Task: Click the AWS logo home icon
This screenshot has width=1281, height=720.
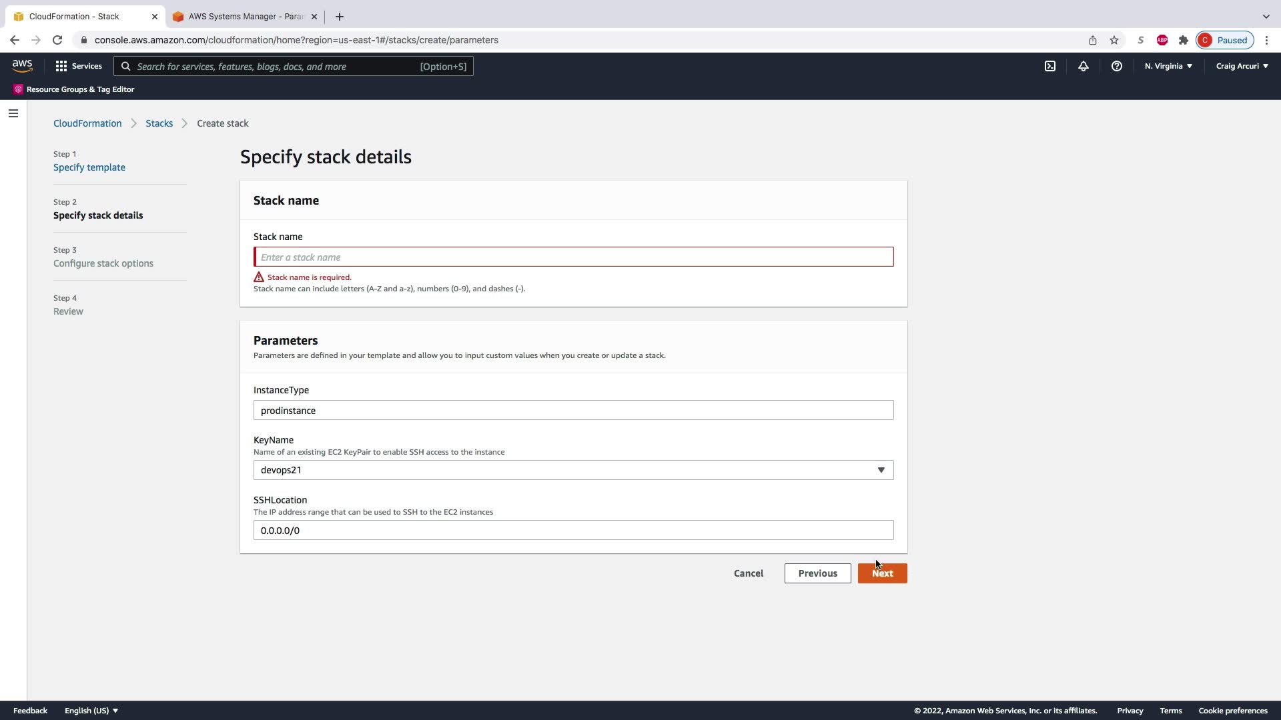Action: (x=22, y=65)
